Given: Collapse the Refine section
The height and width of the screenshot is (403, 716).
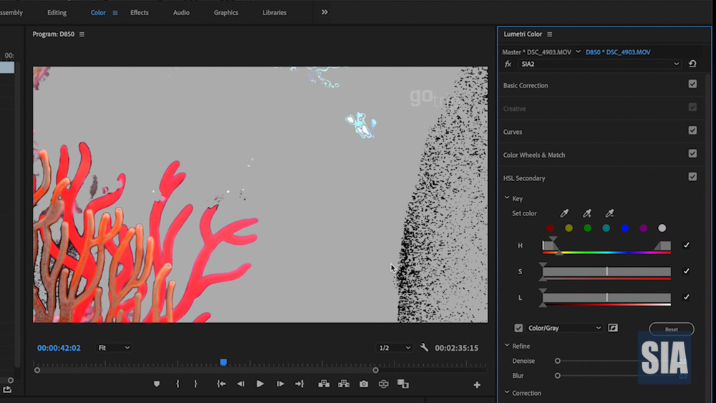Looking at the screenshot, I should coord(507,346).
